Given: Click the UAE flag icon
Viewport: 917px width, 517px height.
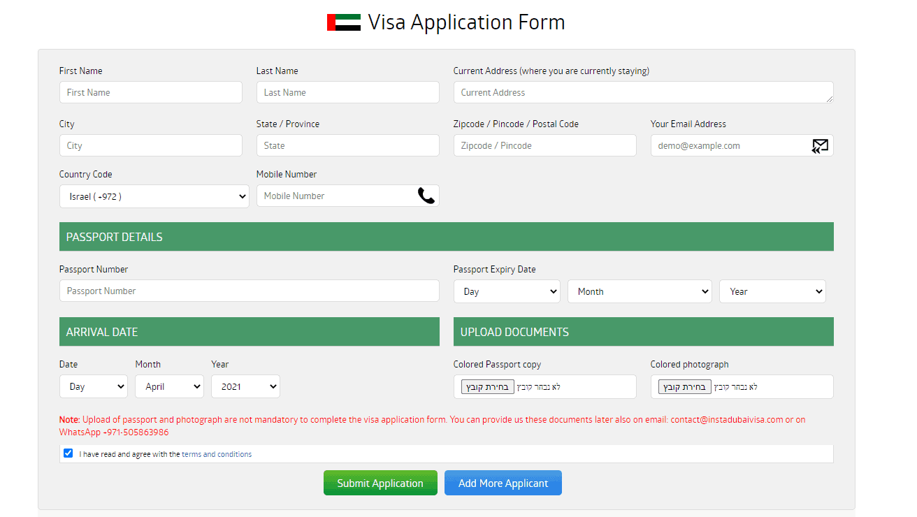Looking at the screenshot, I should coord(343,22).
